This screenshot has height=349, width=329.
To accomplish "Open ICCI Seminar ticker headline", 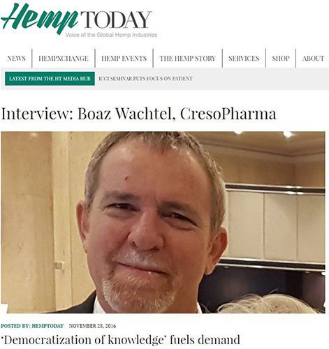I will click(146, 79).
